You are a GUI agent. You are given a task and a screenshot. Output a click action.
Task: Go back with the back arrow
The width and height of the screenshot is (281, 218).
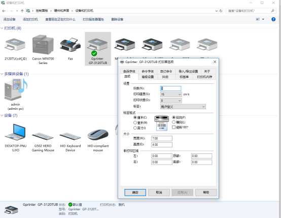pyautogui.click(x=4, y=11)
